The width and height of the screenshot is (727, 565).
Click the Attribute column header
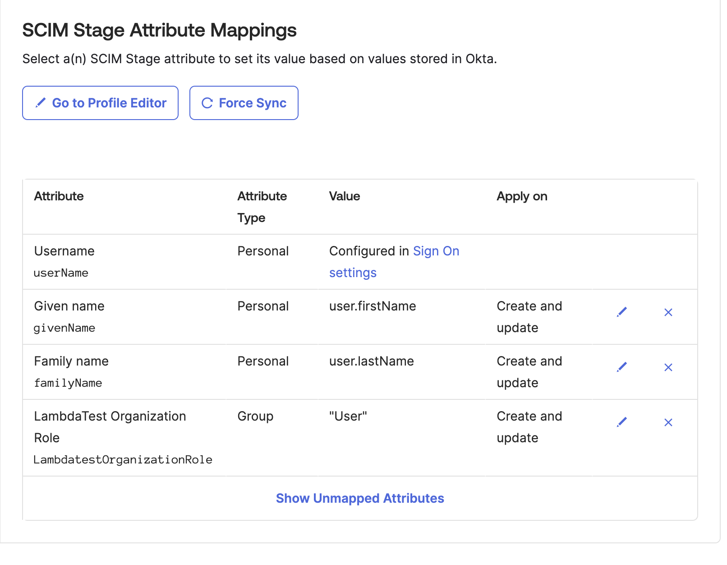(x=59, y=196)
